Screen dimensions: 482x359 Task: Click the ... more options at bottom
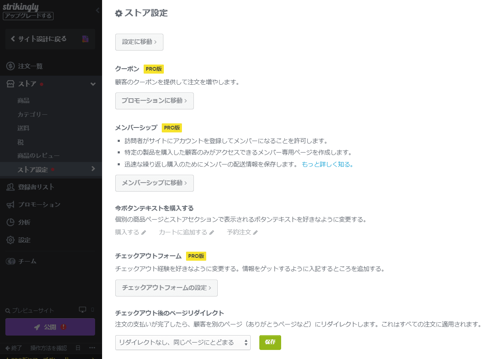pyautogui.click(x=92, y=348)
